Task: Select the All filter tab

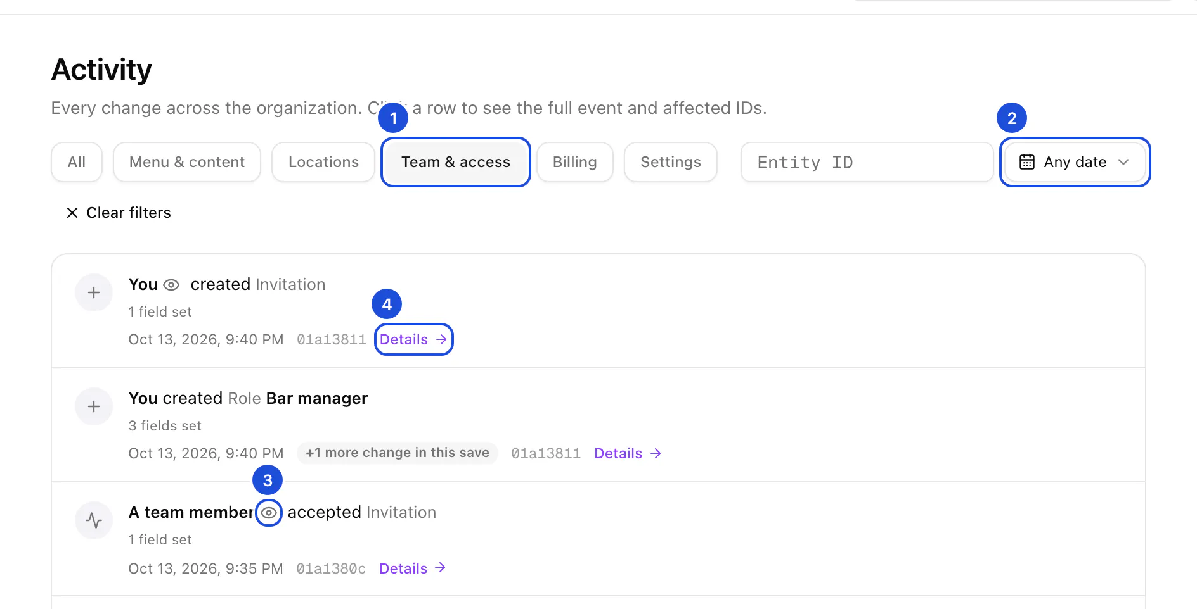Action: point(77,162)
